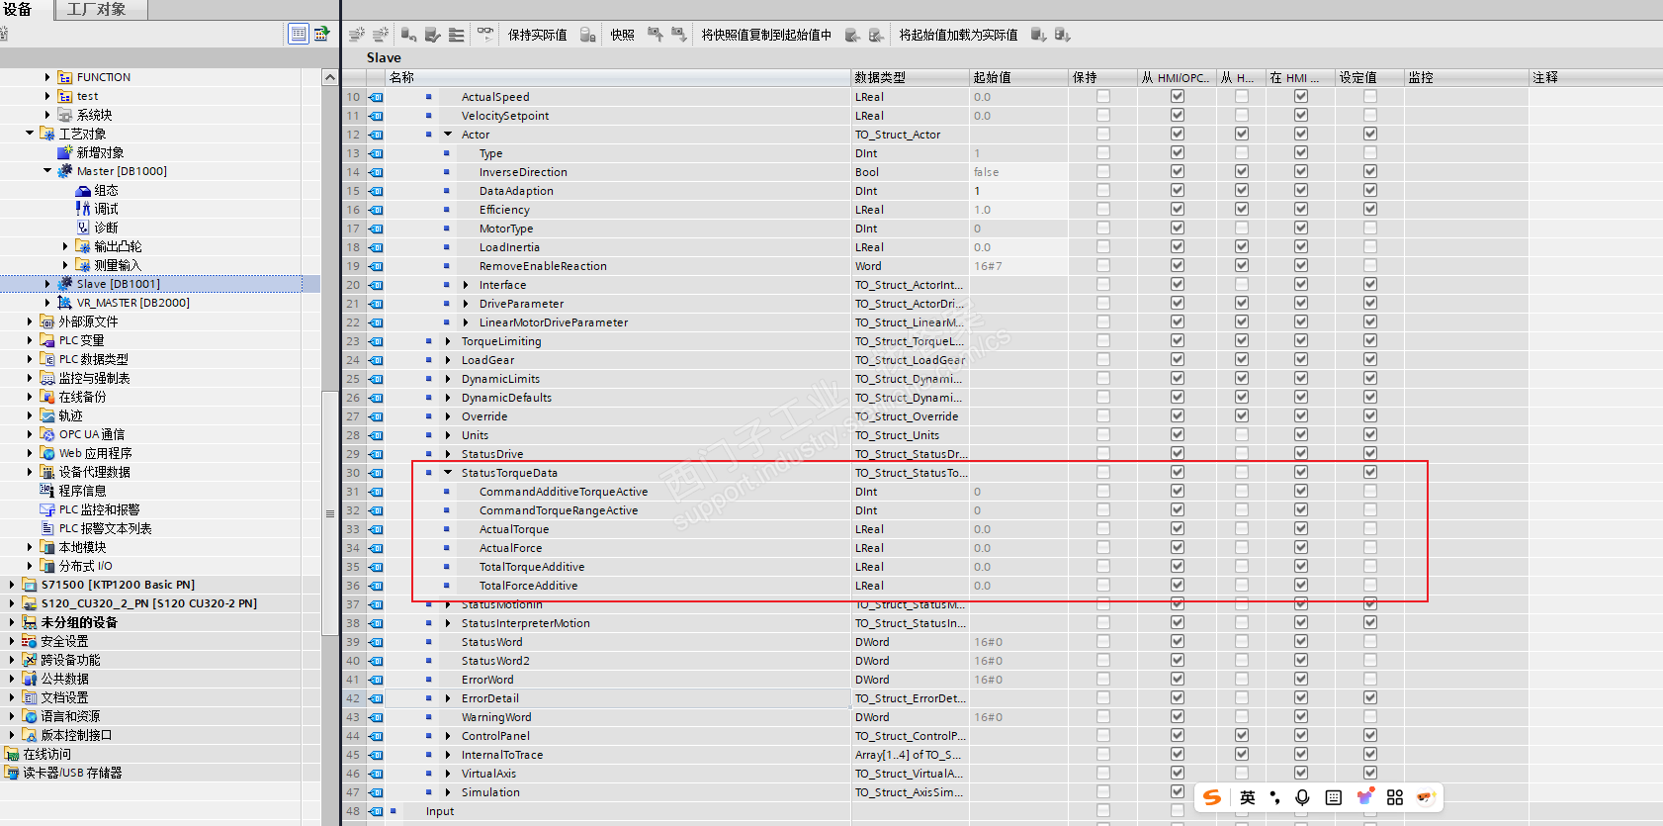
Task: Open VR_MASTER [DB2000] in project tree
Action: (x=132, y=303)
